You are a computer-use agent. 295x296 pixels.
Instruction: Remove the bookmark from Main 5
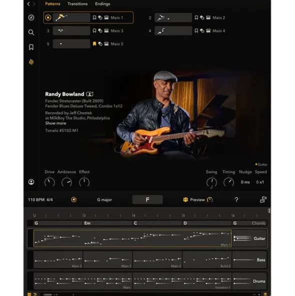(94, 44)
